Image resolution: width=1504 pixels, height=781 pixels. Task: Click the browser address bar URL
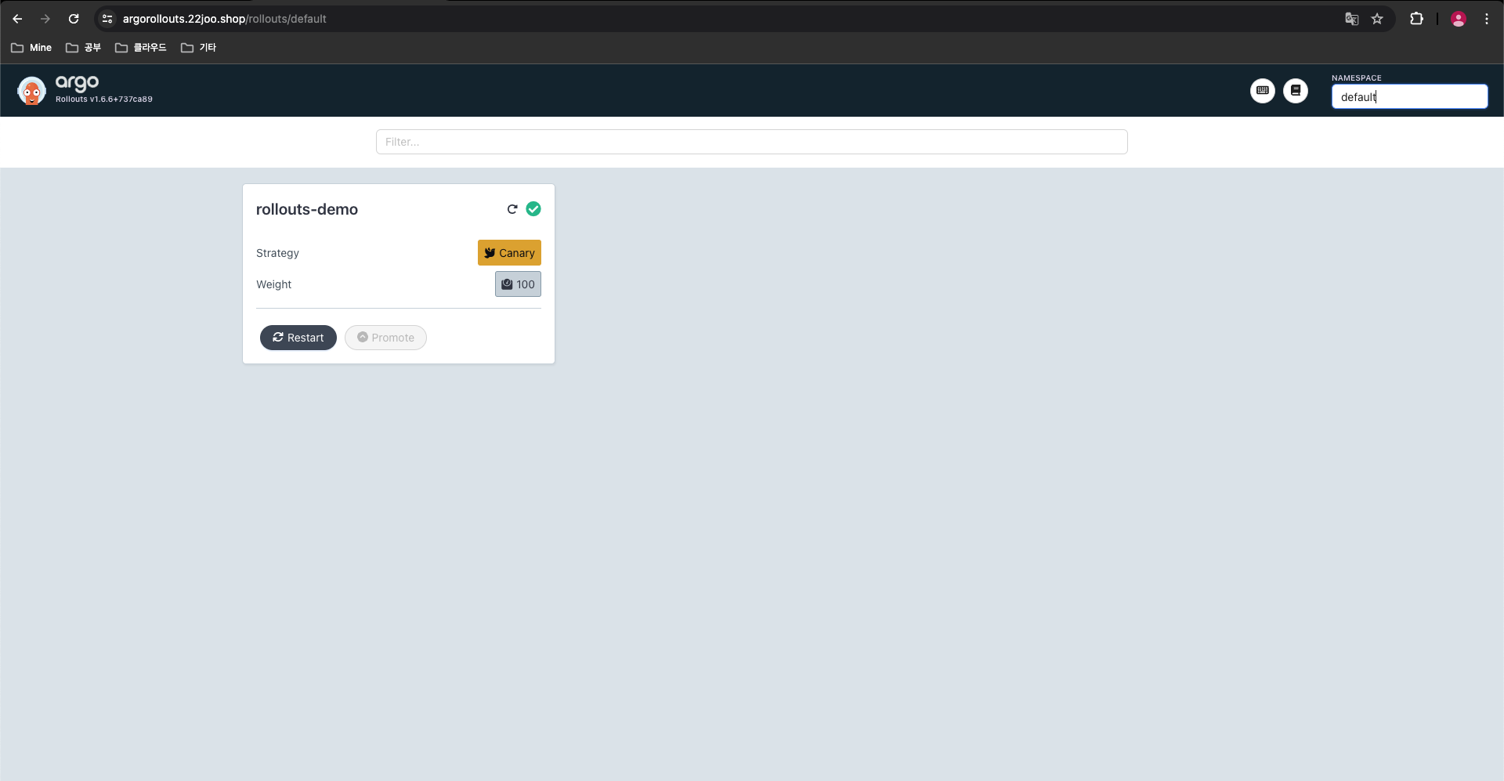coord(224,19)
